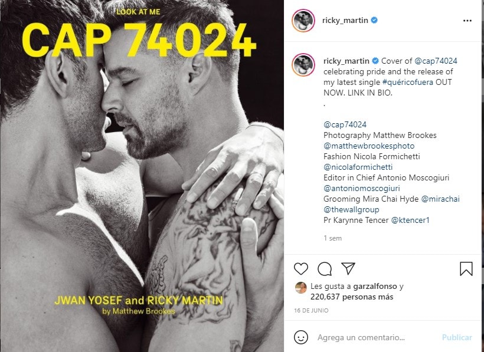Click the Publicar button

point(457,337)
